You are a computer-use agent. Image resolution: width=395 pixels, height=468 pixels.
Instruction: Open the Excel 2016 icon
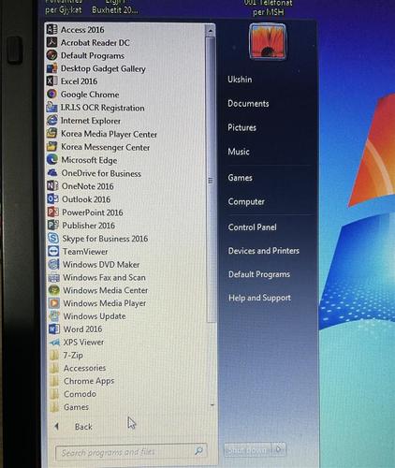[x=52, y=81]
